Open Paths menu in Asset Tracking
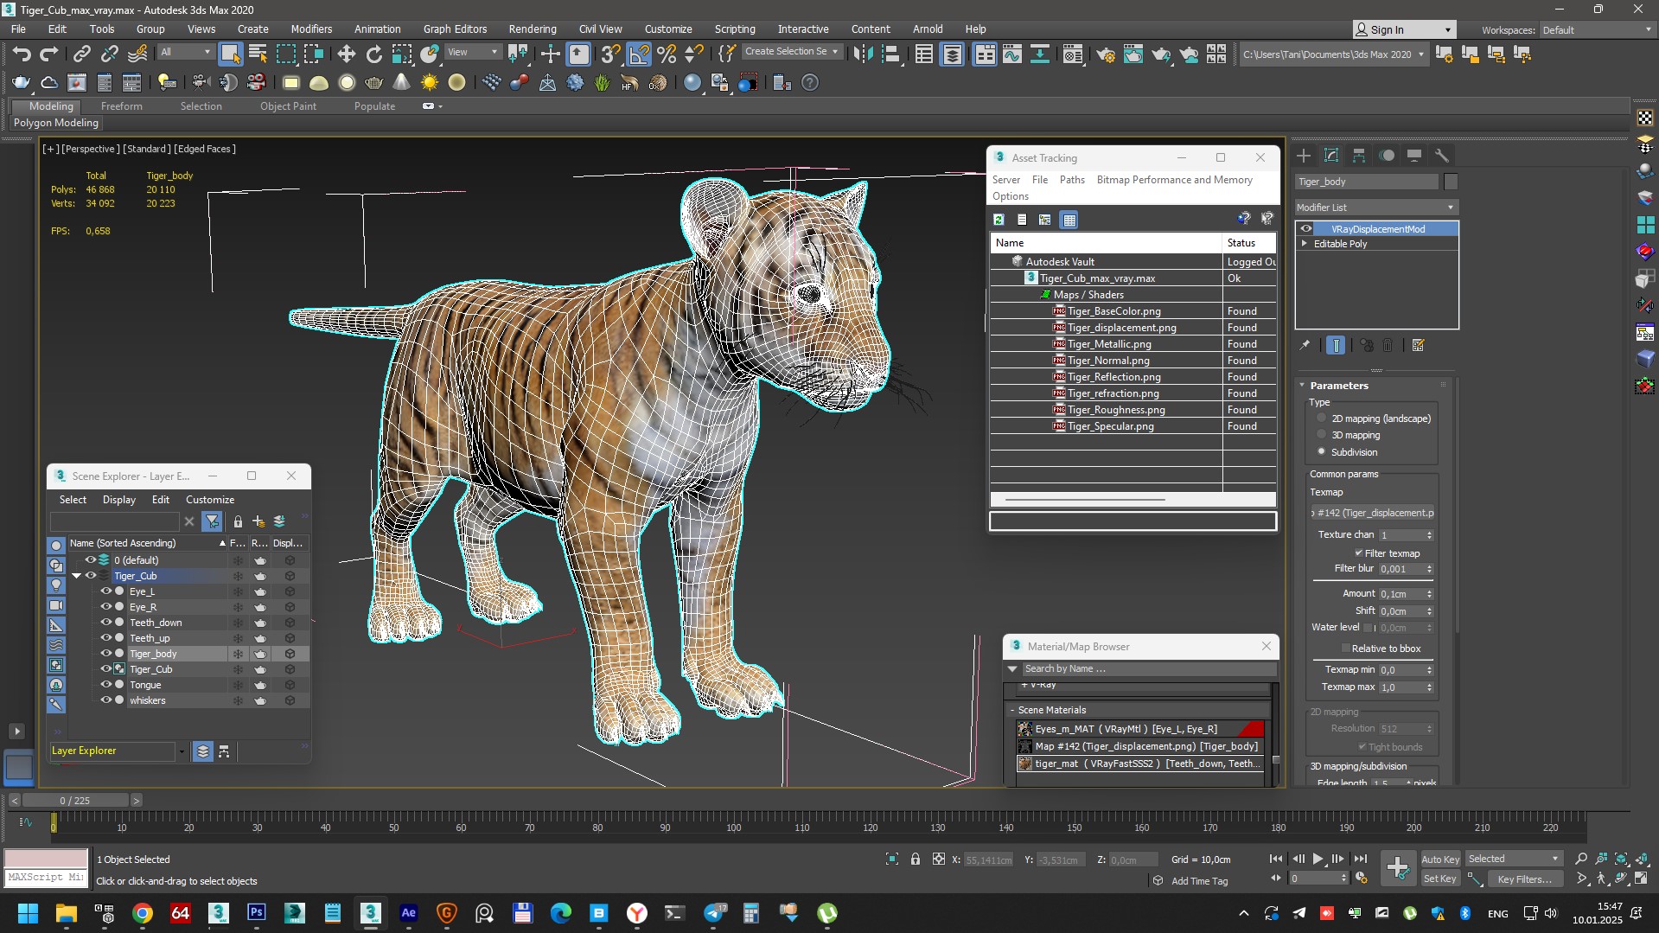The width and height of the screenshot is (1659, 933). tap(1072, 180)
